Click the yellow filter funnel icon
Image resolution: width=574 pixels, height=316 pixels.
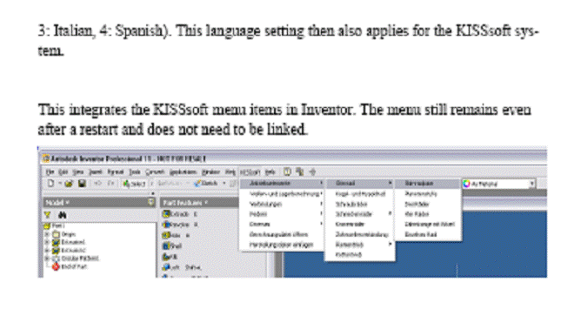(x=48, y=215)
